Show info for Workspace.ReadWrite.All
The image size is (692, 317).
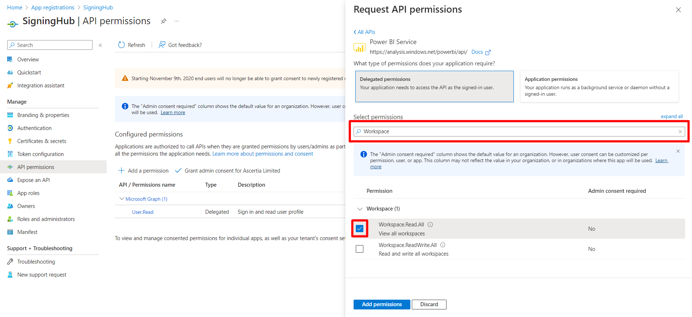(443, 245)
